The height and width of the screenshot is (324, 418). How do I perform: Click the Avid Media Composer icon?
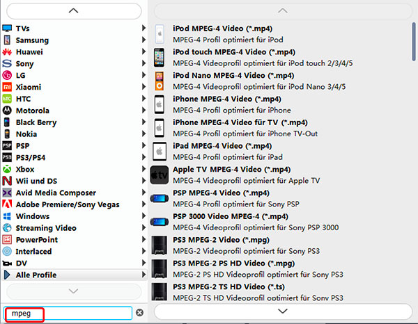coord(7,193)
